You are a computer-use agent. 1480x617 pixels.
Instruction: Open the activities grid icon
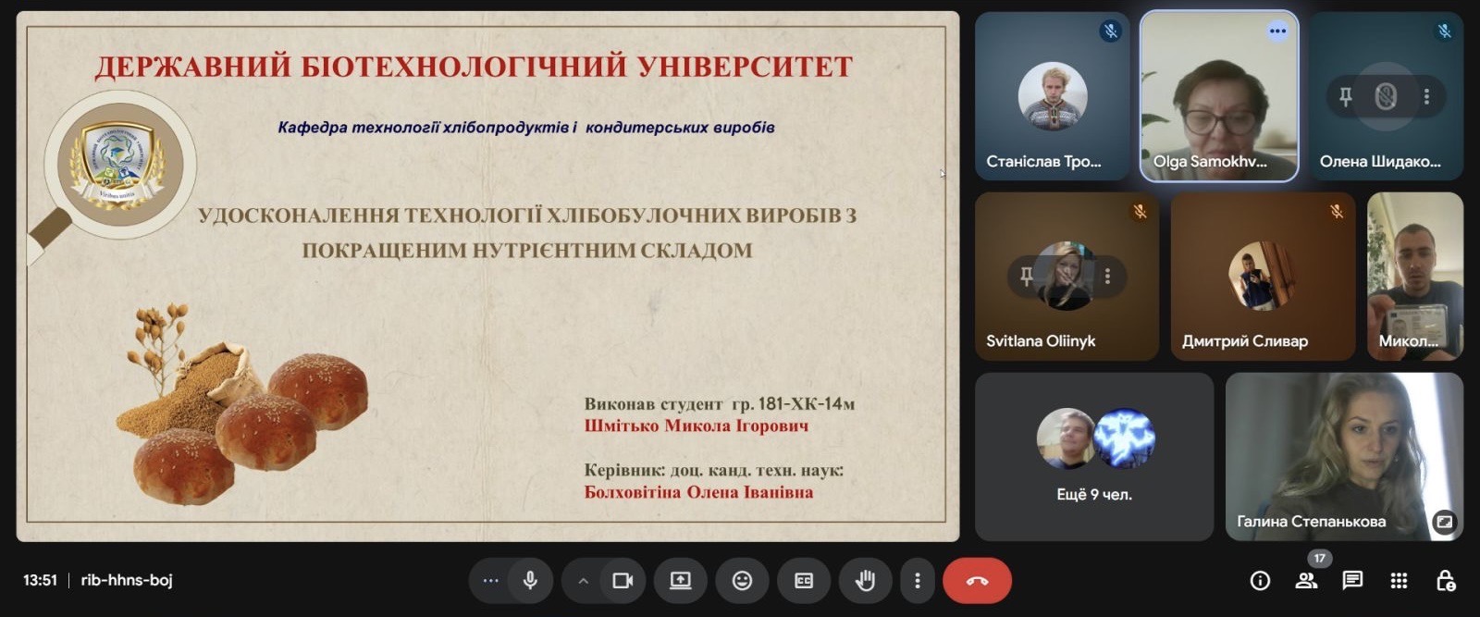point(1399,581)
